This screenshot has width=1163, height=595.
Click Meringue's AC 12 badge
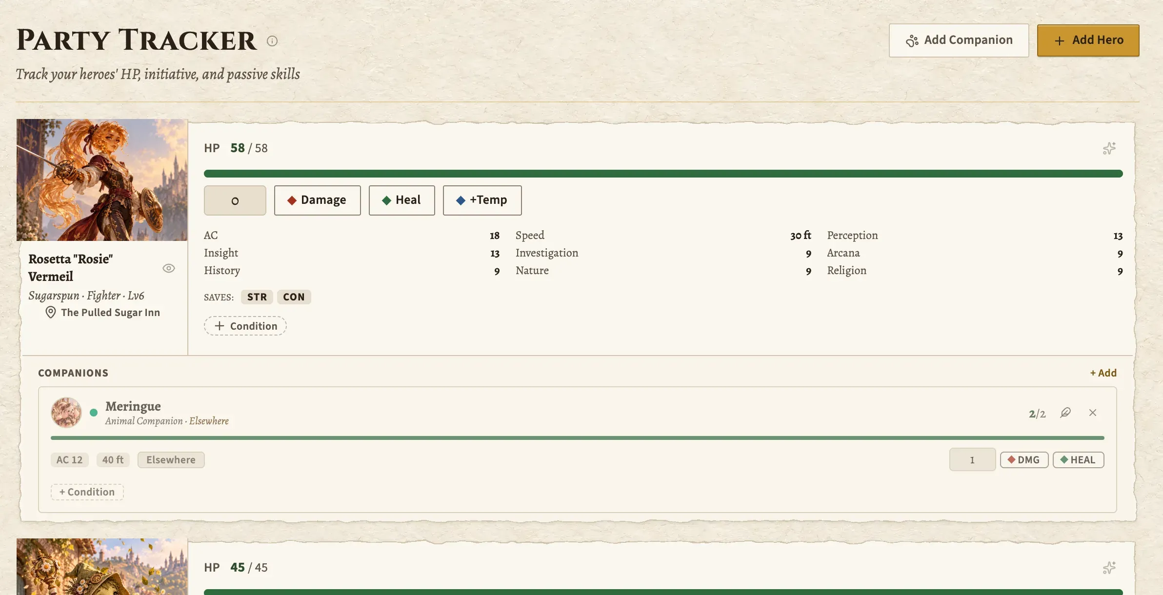pos(69,460)
